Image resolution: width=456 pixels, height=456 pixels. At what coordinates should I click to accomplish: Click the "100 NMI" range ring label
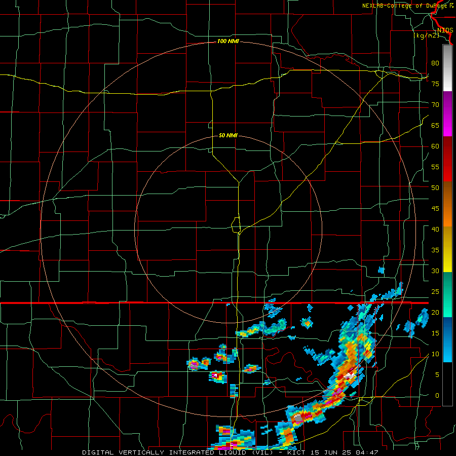tap(228, 42)
